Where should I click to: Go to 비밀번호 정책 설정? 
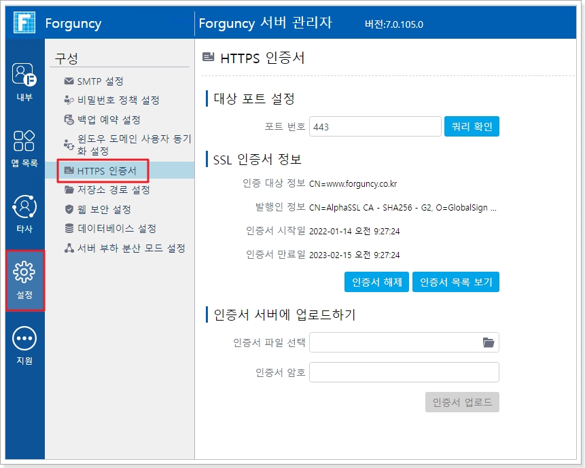[x=118, y=101]
